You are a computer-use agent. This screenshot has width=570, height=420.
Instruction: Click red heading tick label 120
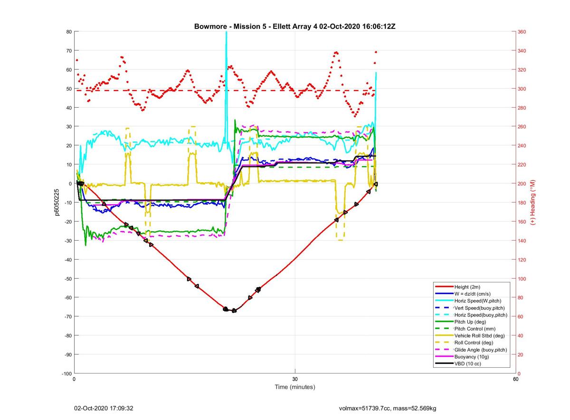click(522, 260)
